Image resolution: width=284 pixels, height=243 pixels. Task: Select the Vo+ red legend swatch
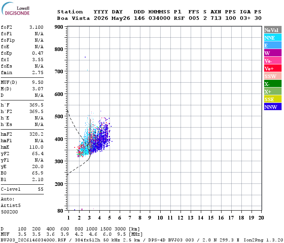click(273, 68)
